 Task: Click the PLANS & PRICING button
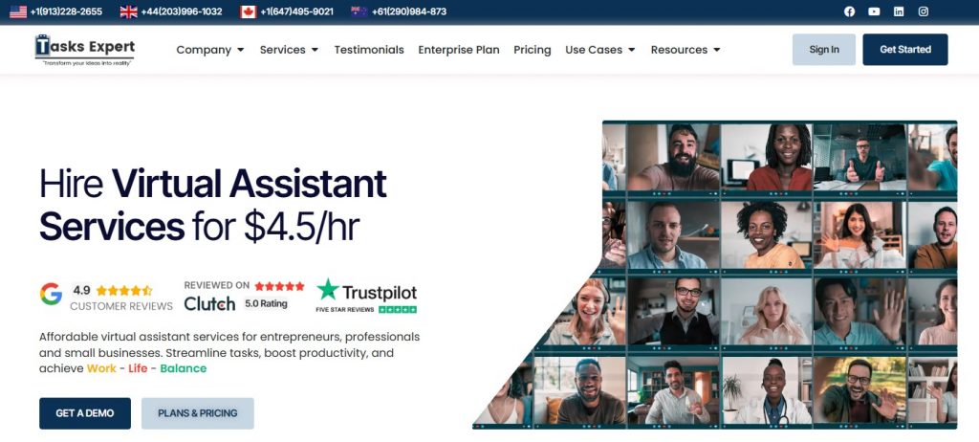[x=198, y=413]
